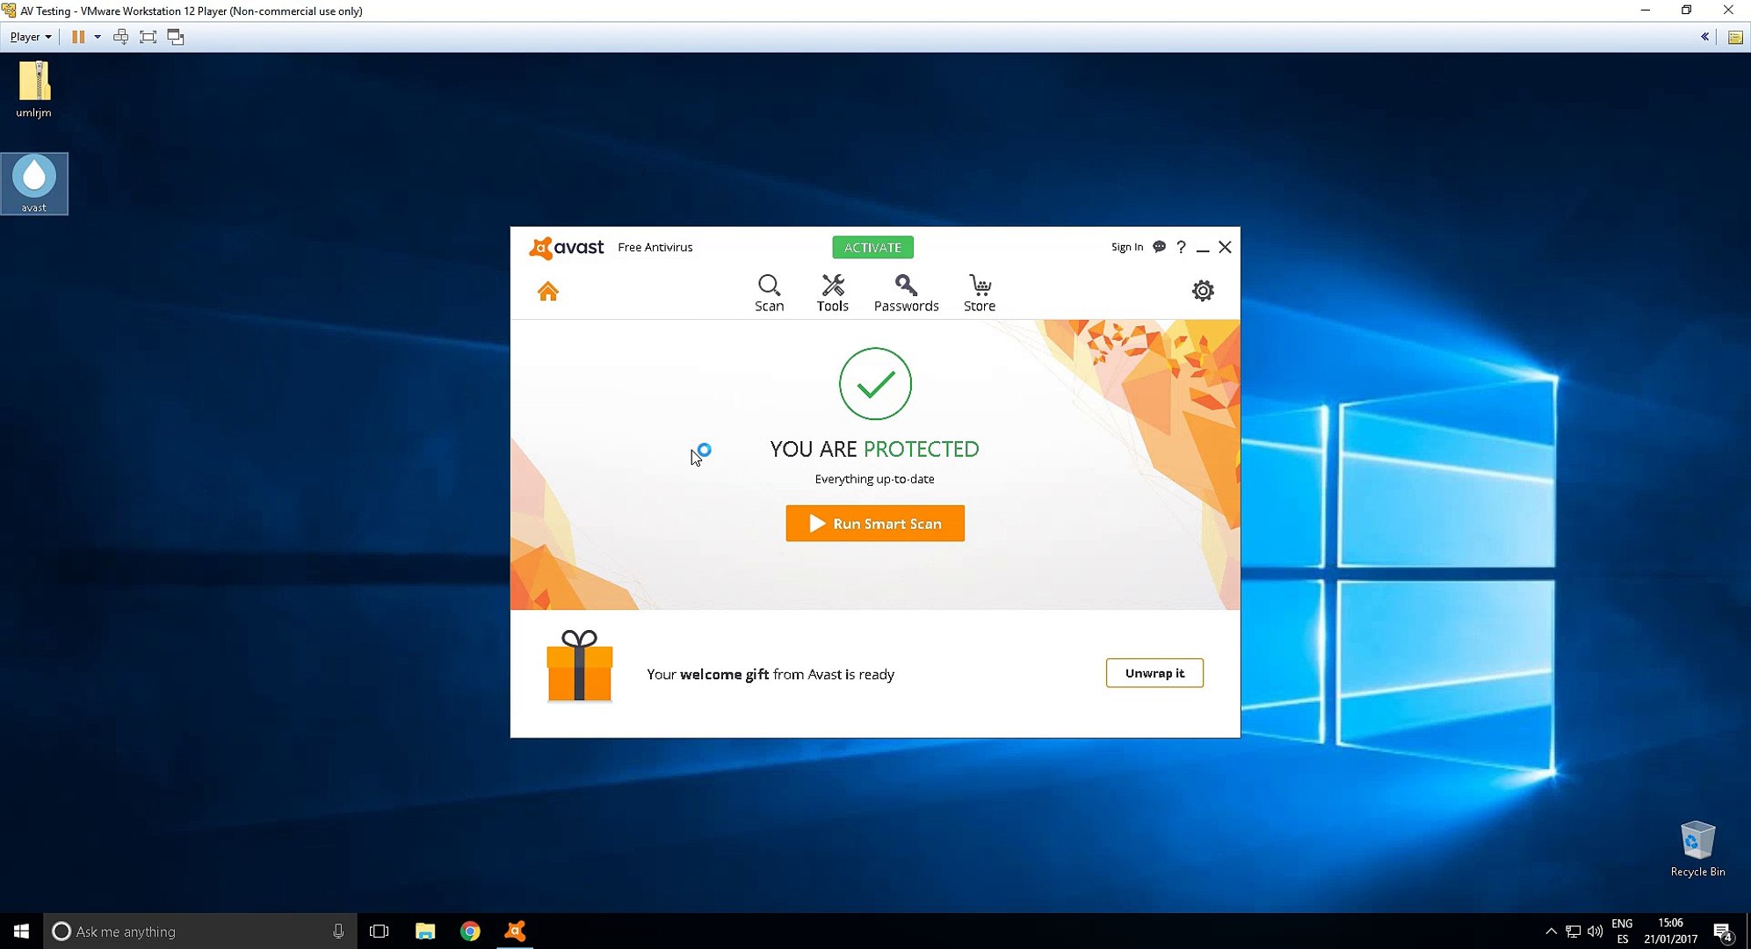
Task: Start Run Smart Scan
Action: tap(874, 523)
